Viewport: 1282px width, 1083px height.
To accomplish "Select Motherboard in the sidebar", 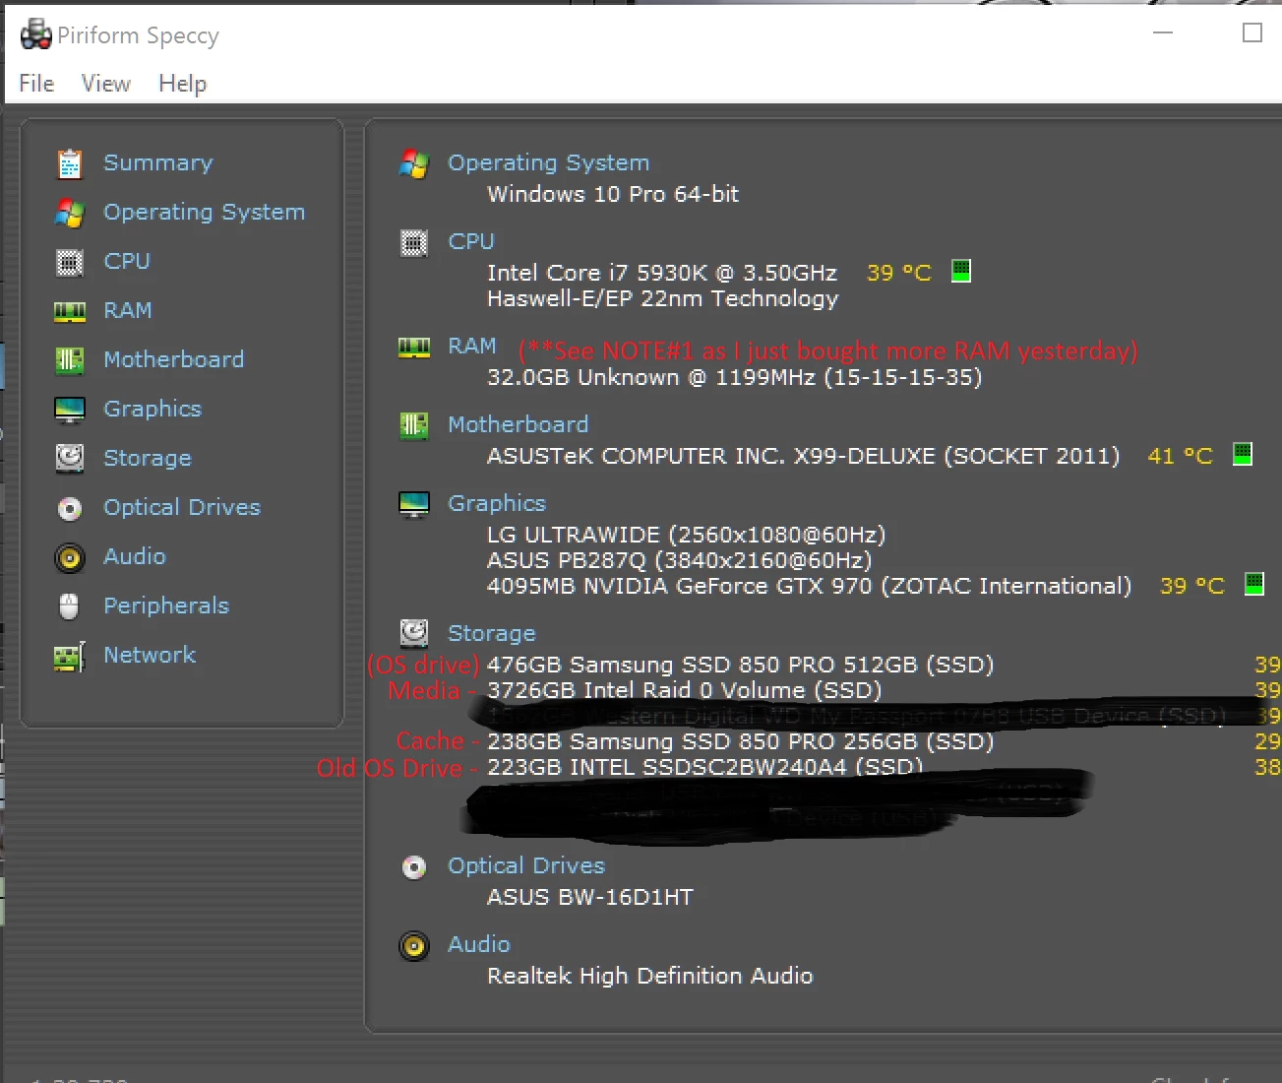I will 173,360.
